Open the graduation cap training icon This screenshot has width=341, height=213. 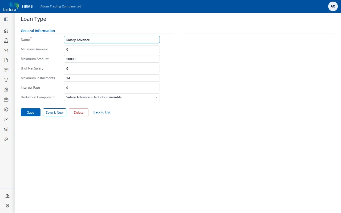click(x=6, y=50)
